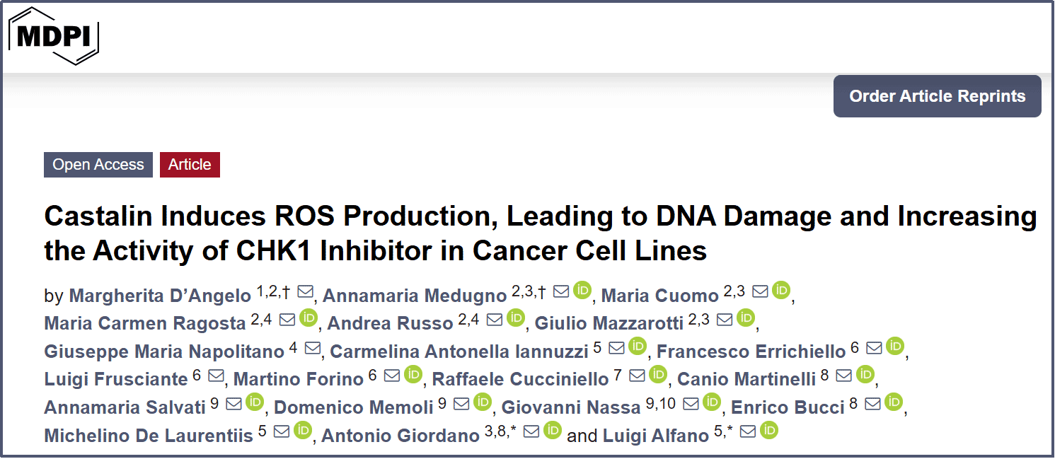Click the MDPI logo
This screenshot has width=1055, height=459.
[53, 36]
